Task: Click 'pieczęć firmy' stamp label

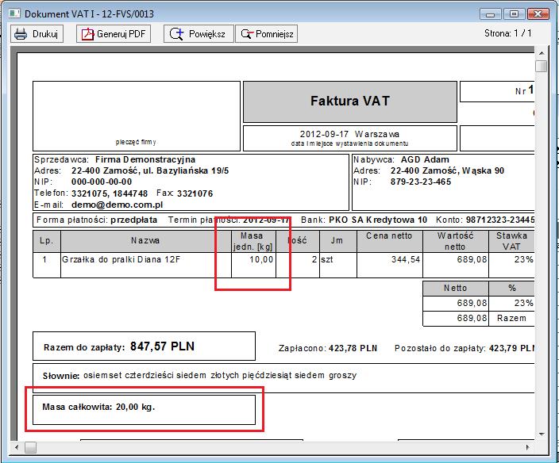Action: (136, 142)
